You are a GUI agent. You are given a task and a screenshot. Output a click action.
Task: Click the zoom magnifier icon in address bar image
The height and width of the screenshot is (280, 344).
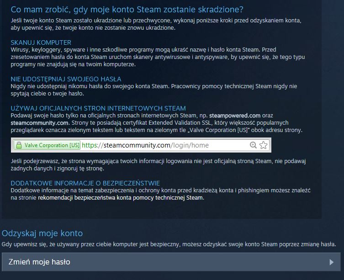click(253, 145)
